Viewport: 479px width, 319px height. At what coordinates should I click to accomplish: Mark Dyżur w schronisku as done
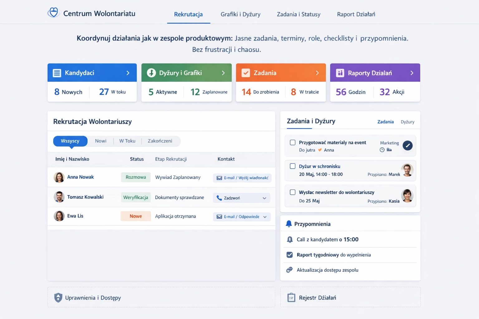tap(293, 166)
